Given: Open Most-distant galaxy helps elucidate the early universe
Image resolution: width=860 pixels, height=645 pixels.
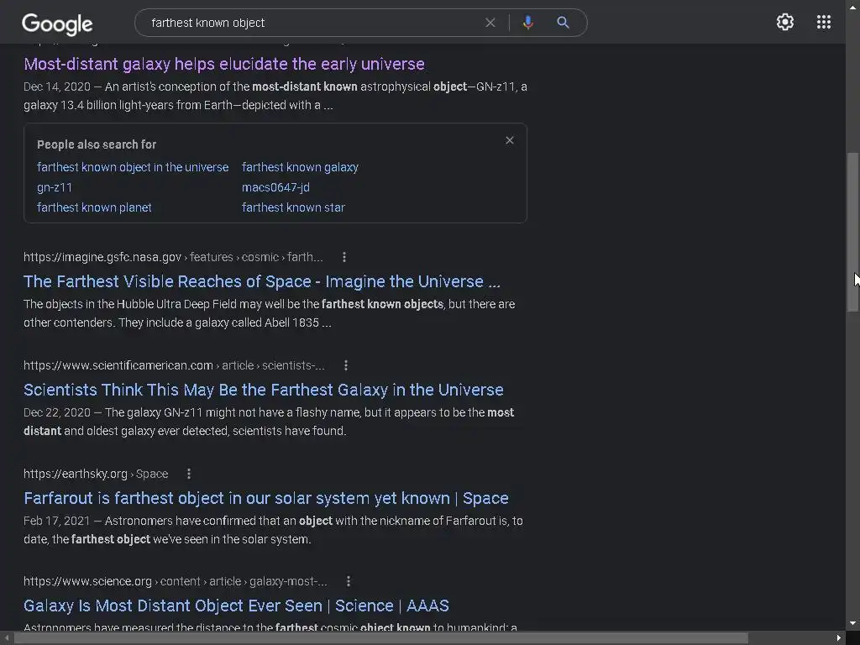Looking at the screenshot, I should [223, 64].
